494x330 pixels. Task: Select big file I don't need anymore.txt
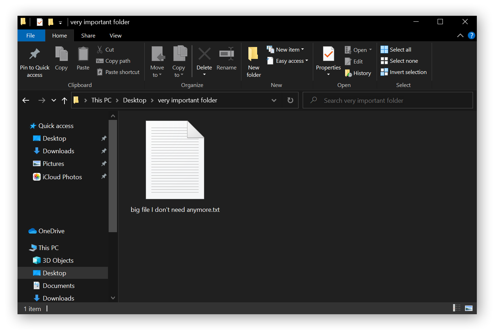[x=175, y=160]
